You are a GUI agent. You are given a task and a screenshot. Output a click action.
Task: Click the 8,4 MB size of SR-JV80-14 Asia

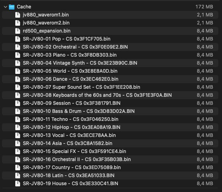[205, 143]
